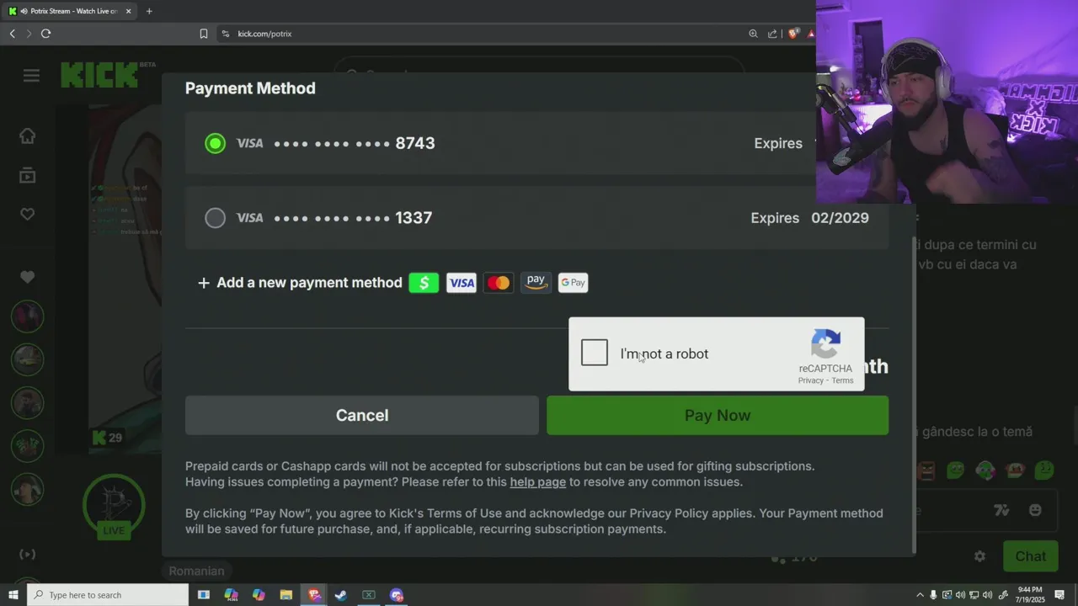Screen dimensions: 1078x606
Task: Choose the Amazon Pay icon
Action: coord(536,283)
